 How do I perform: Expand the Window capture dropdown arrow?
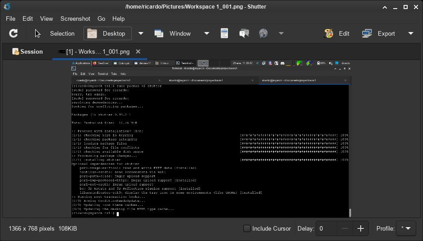[x=207, y=33]
